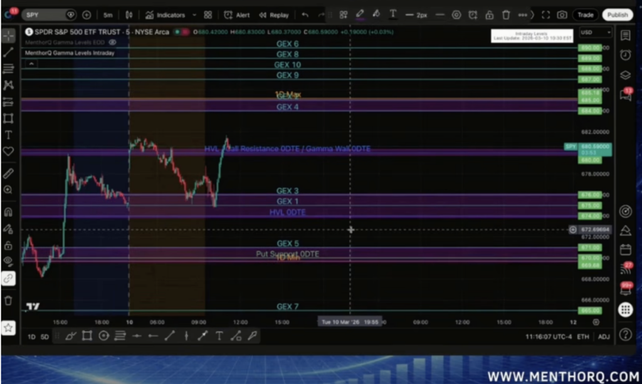This screenshot has height=384, width=642.
Task: Open the help center question icon
Action: (x=625, y=335)
